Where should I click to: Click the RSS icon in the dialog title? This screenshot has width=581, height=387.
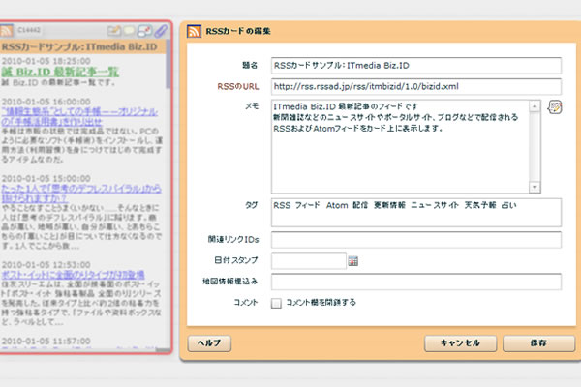click(194, 32)
